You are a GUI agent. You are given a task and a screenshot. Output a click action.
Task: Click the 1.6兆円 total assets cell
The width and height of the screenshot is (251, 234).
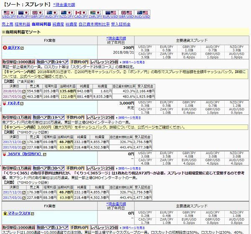[102, 91]
